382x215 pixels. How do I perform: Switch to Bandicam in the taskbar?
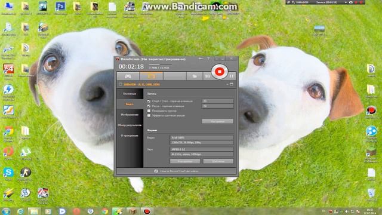point(147,211)
